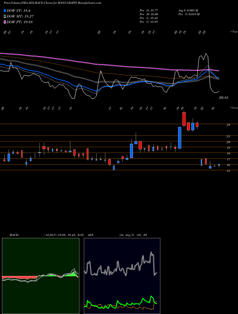Click the '<Lows' label on right edge

234,108
